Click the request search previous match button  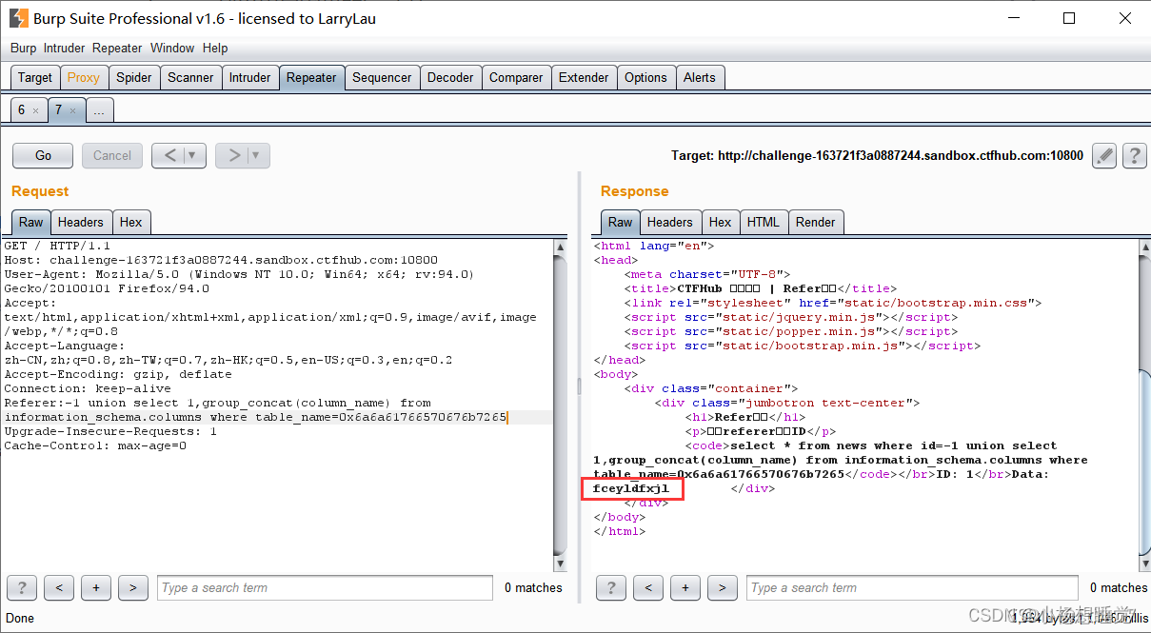coord(59,587)
